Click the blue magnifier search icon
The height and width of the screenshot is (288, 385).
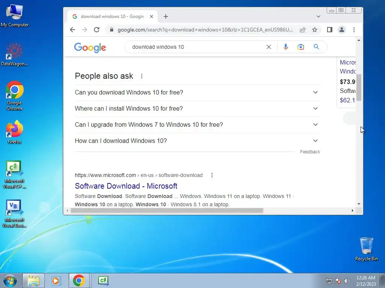(x=316, y=47)
